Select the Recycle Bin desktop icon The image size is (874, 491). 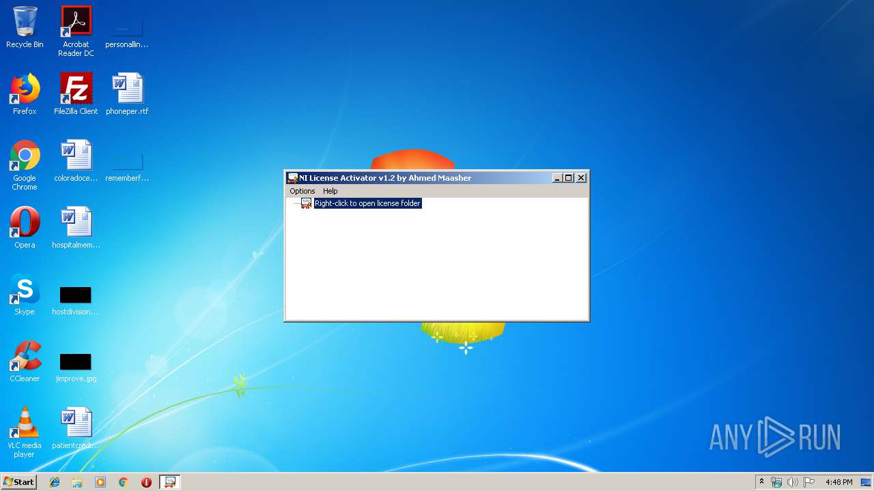pyautogui.click(x=25, y=27)
